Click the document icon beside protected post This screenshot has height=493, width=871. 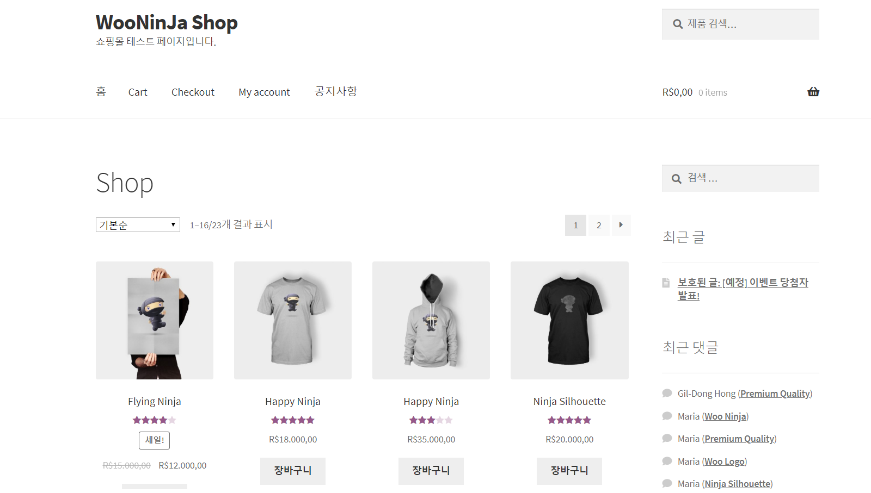(x=666, y=283)
